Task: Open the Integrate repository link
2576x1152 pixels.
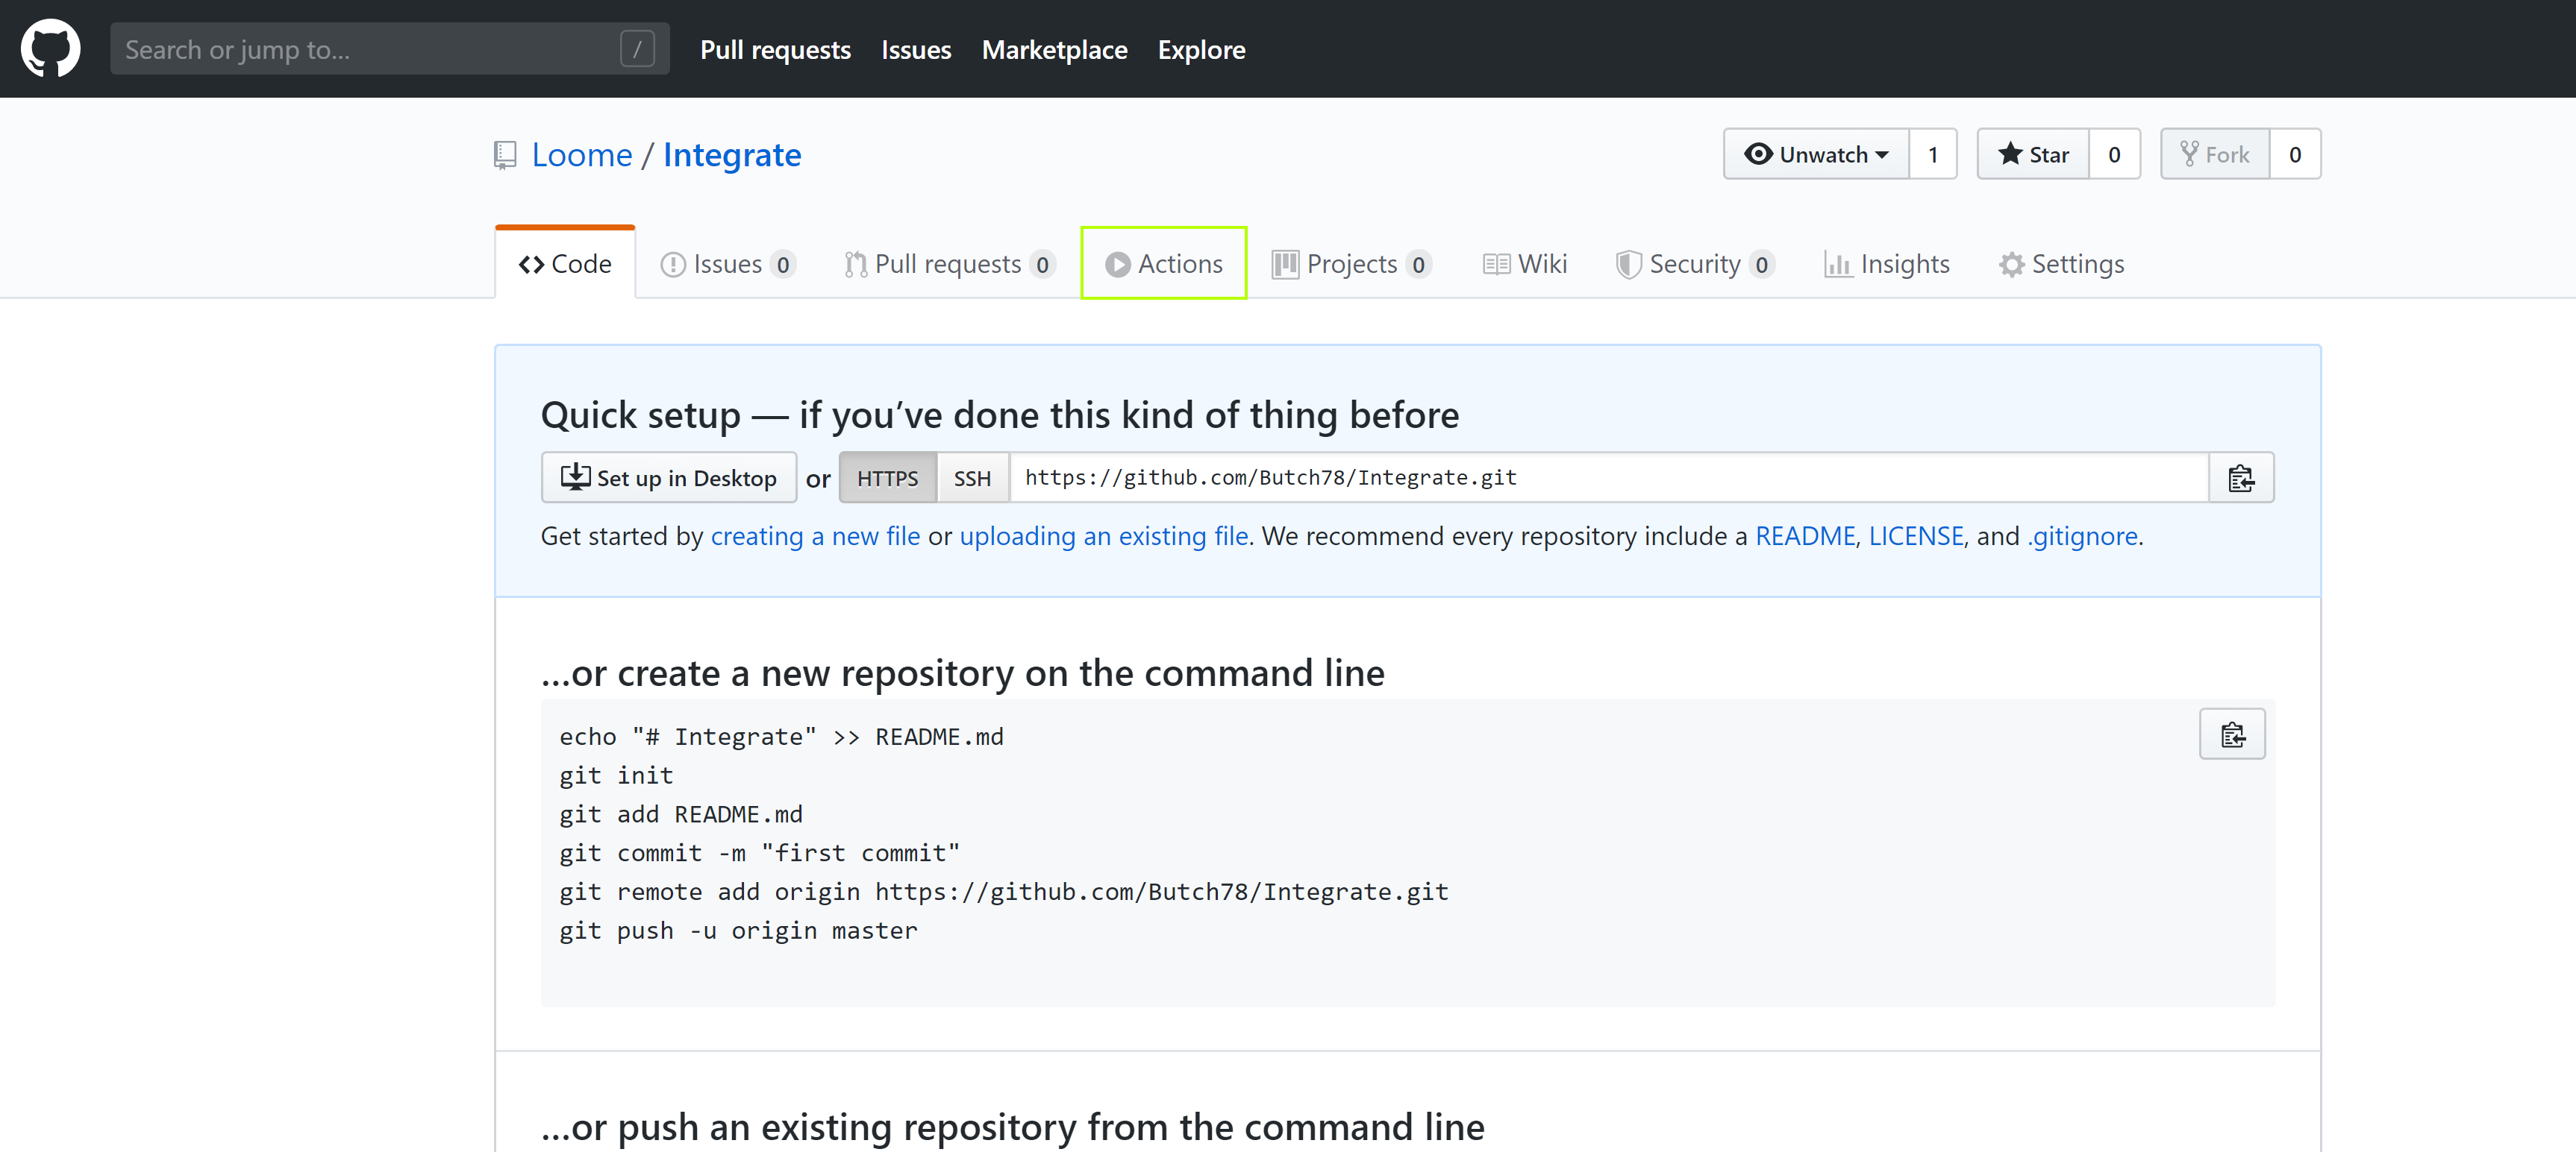Action: pyautogui.click(x=732, y=155)
